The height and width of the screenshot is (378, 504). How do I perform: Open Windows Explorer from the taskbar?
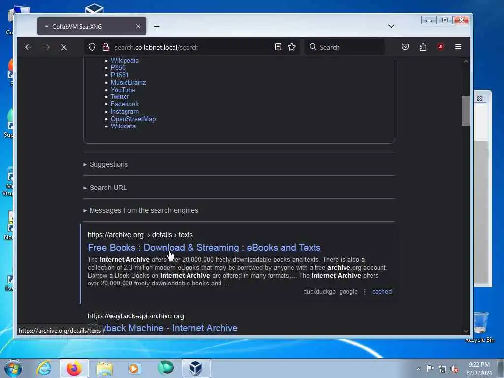[x=105, y=368]
